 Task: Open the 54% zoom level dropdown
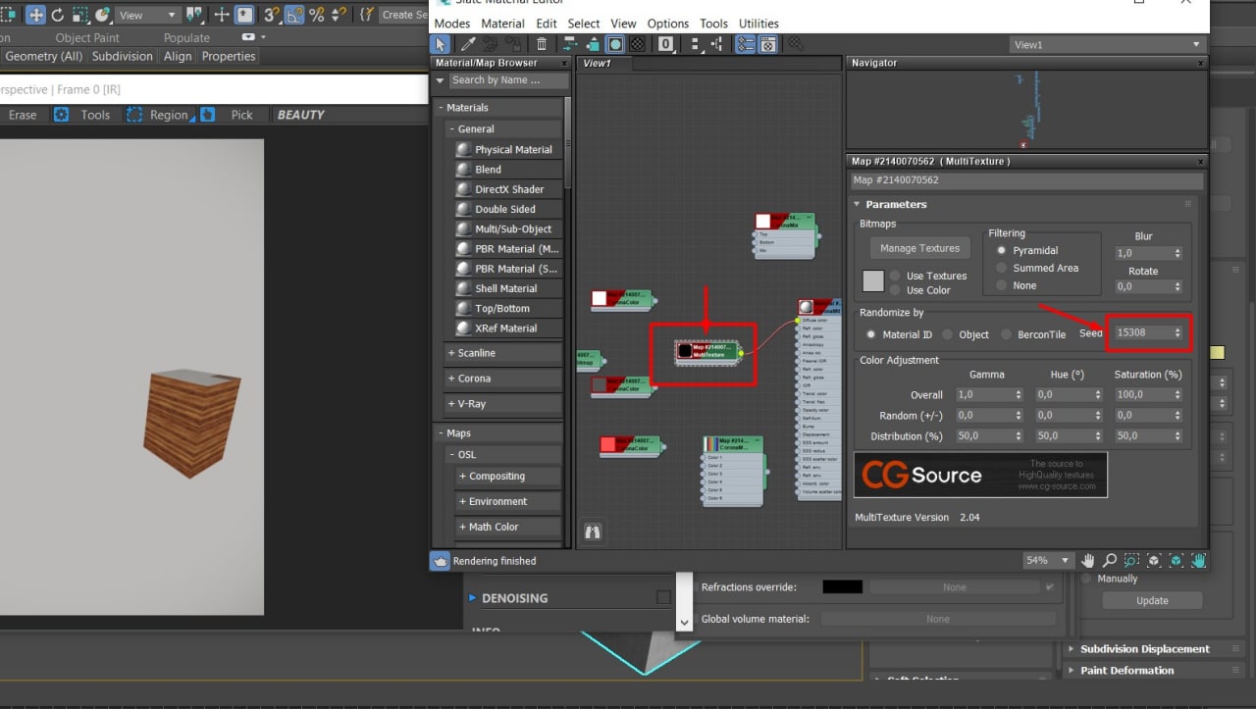click(x=1048, y=561)
